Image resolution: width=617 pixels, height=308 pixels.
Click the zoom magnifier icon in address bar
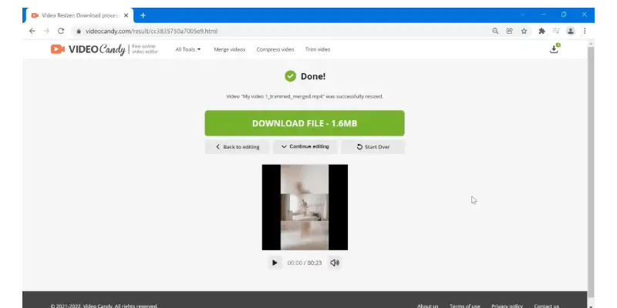[495, 31]
